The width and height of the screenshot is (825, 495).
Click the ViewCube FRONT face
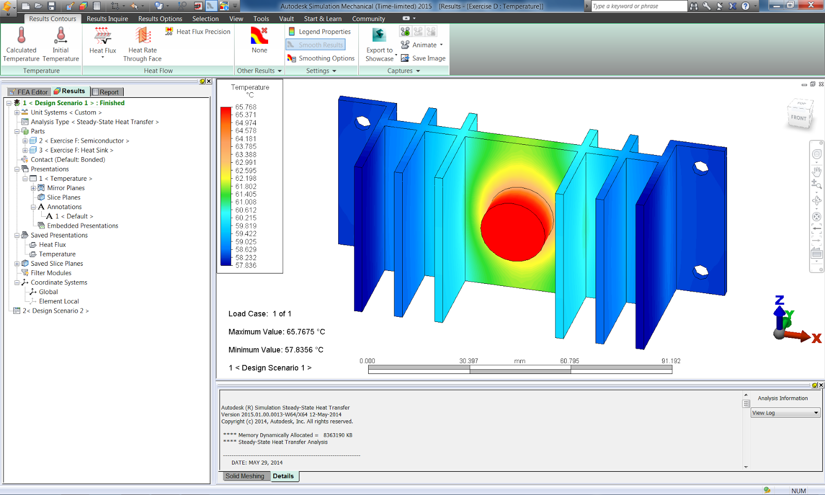pyautogui.click(x=799, y=117)
